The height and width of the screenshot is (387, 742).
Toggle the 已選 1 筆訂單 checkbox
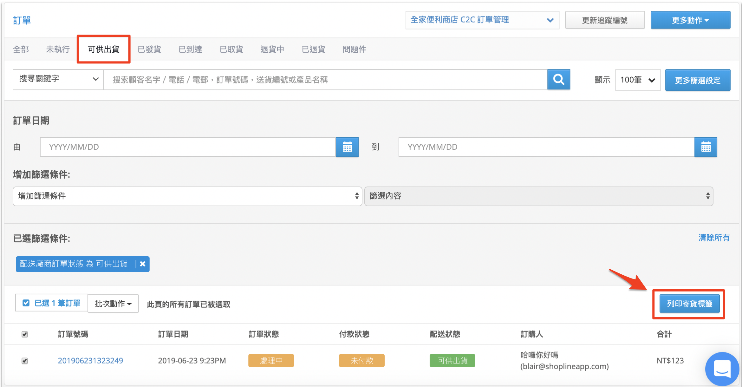(26, 303)
